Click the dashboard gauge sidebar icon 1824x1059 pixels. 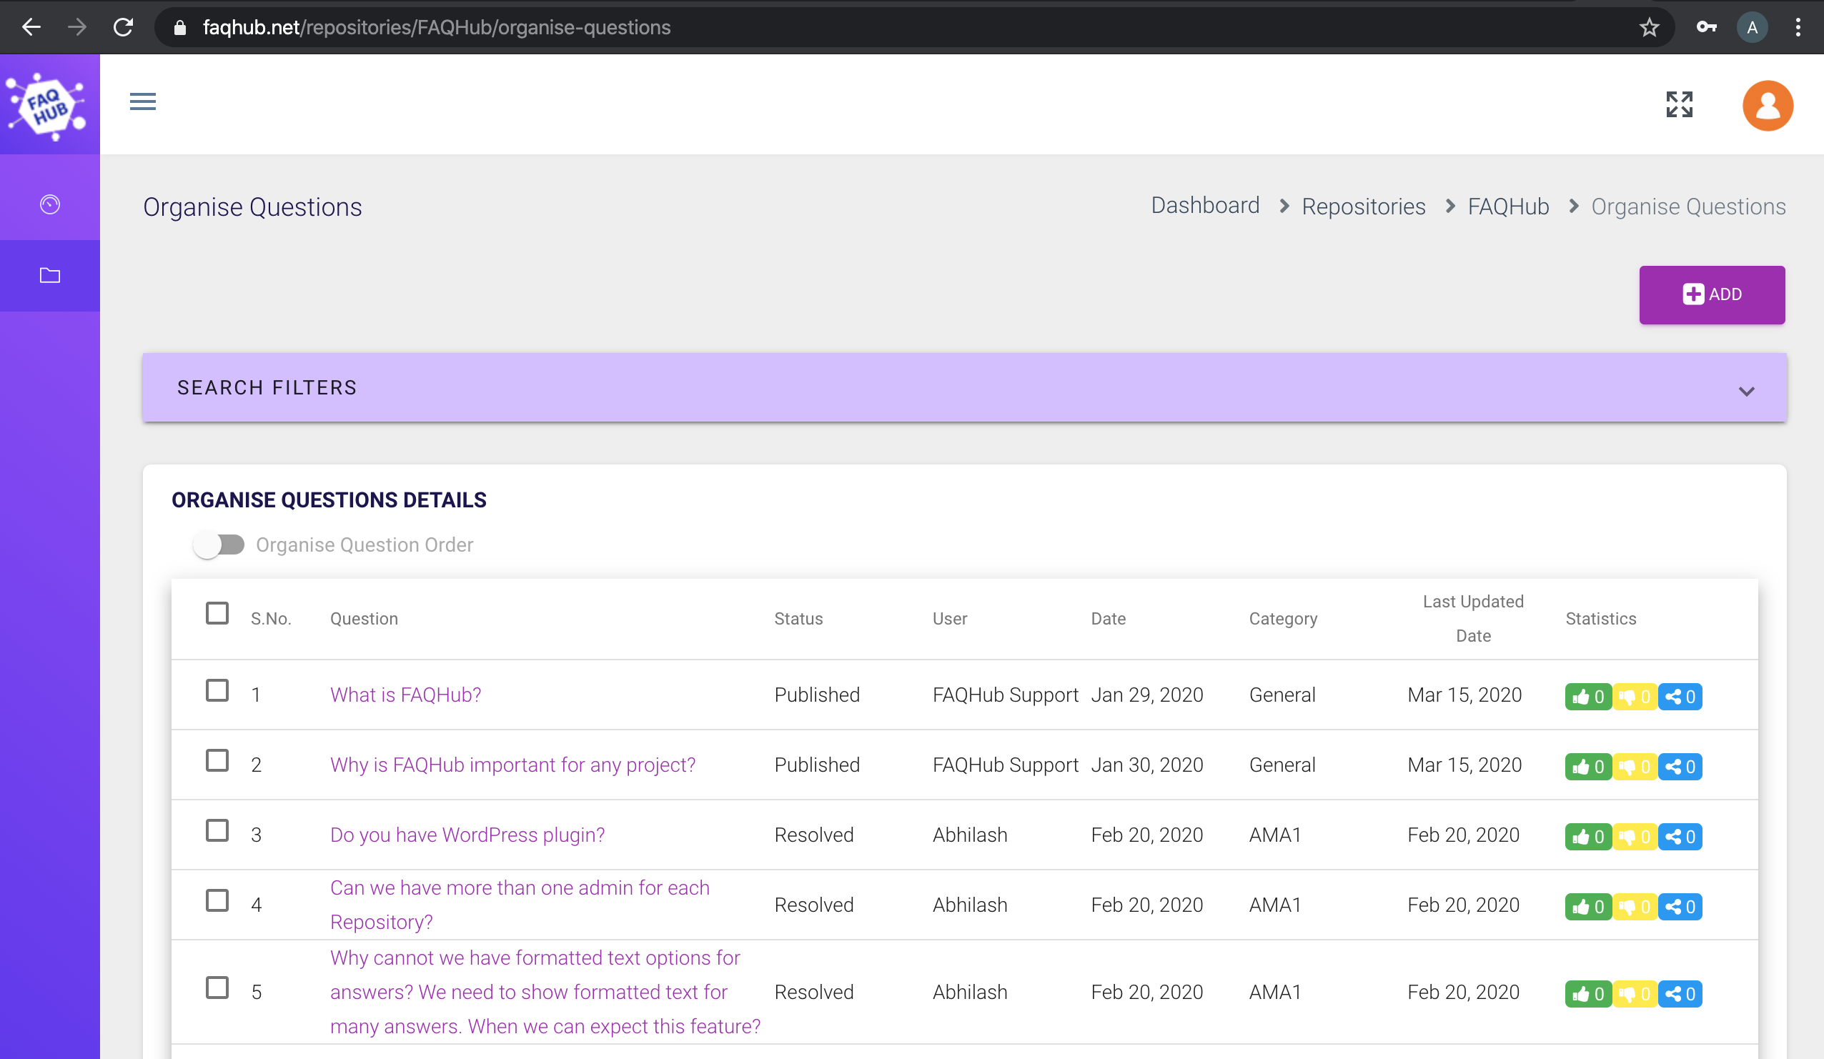[49, 205]
